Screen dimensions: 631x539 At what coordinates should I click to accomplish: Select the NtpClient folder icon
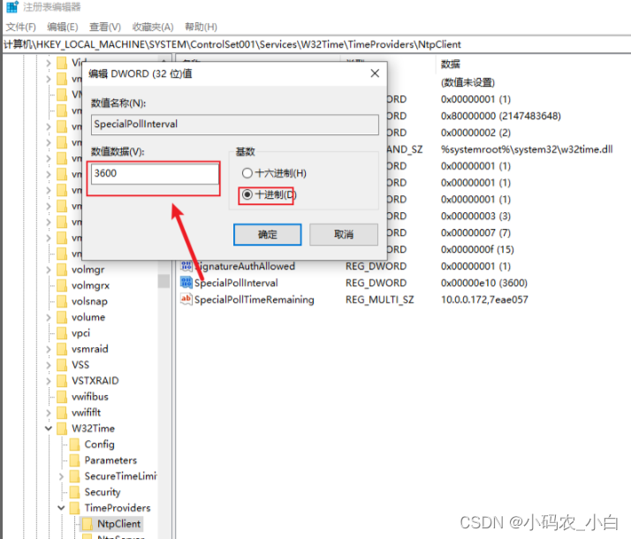point(87,523)
